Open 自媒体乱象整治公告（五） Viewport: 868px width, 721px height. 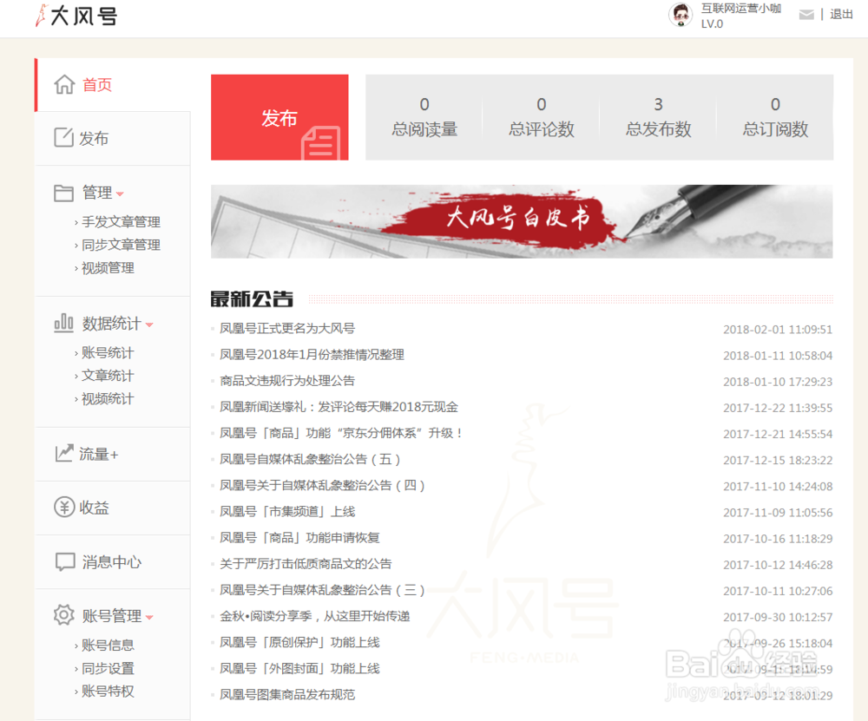pos(310,459)
